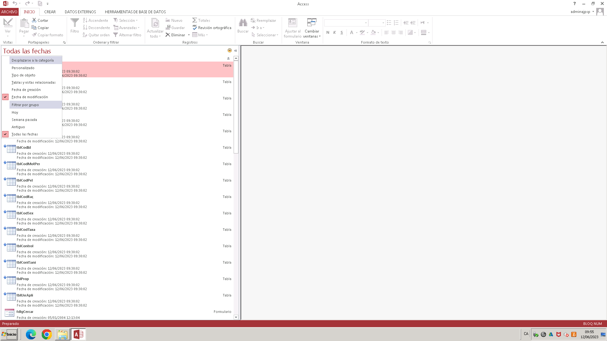The image size is (607, 341).
Task: Open Cambiar ventanas icon
Action: coord(312,23)
